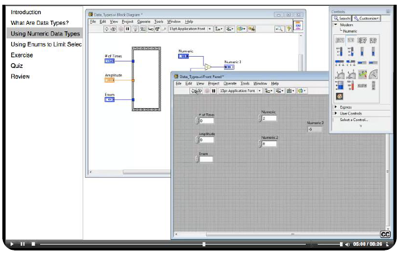399x254 pixels.
Task: Click Context Help question mark icon
Action: point(287,28)
